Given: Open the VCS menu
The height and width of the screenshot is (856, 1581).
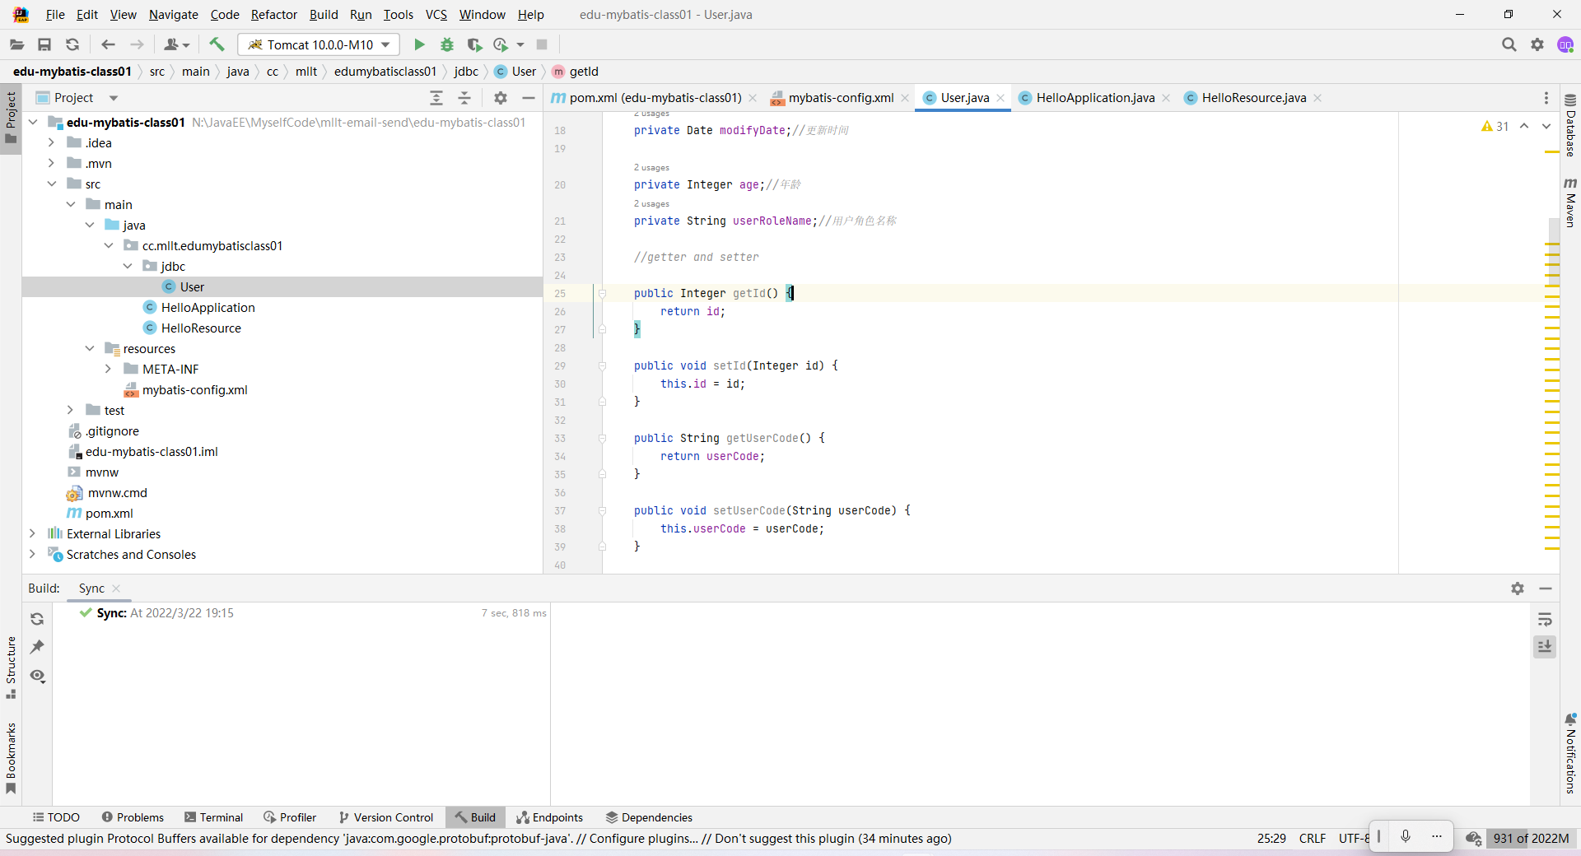Looking at the screenshot, I should 436,14.
